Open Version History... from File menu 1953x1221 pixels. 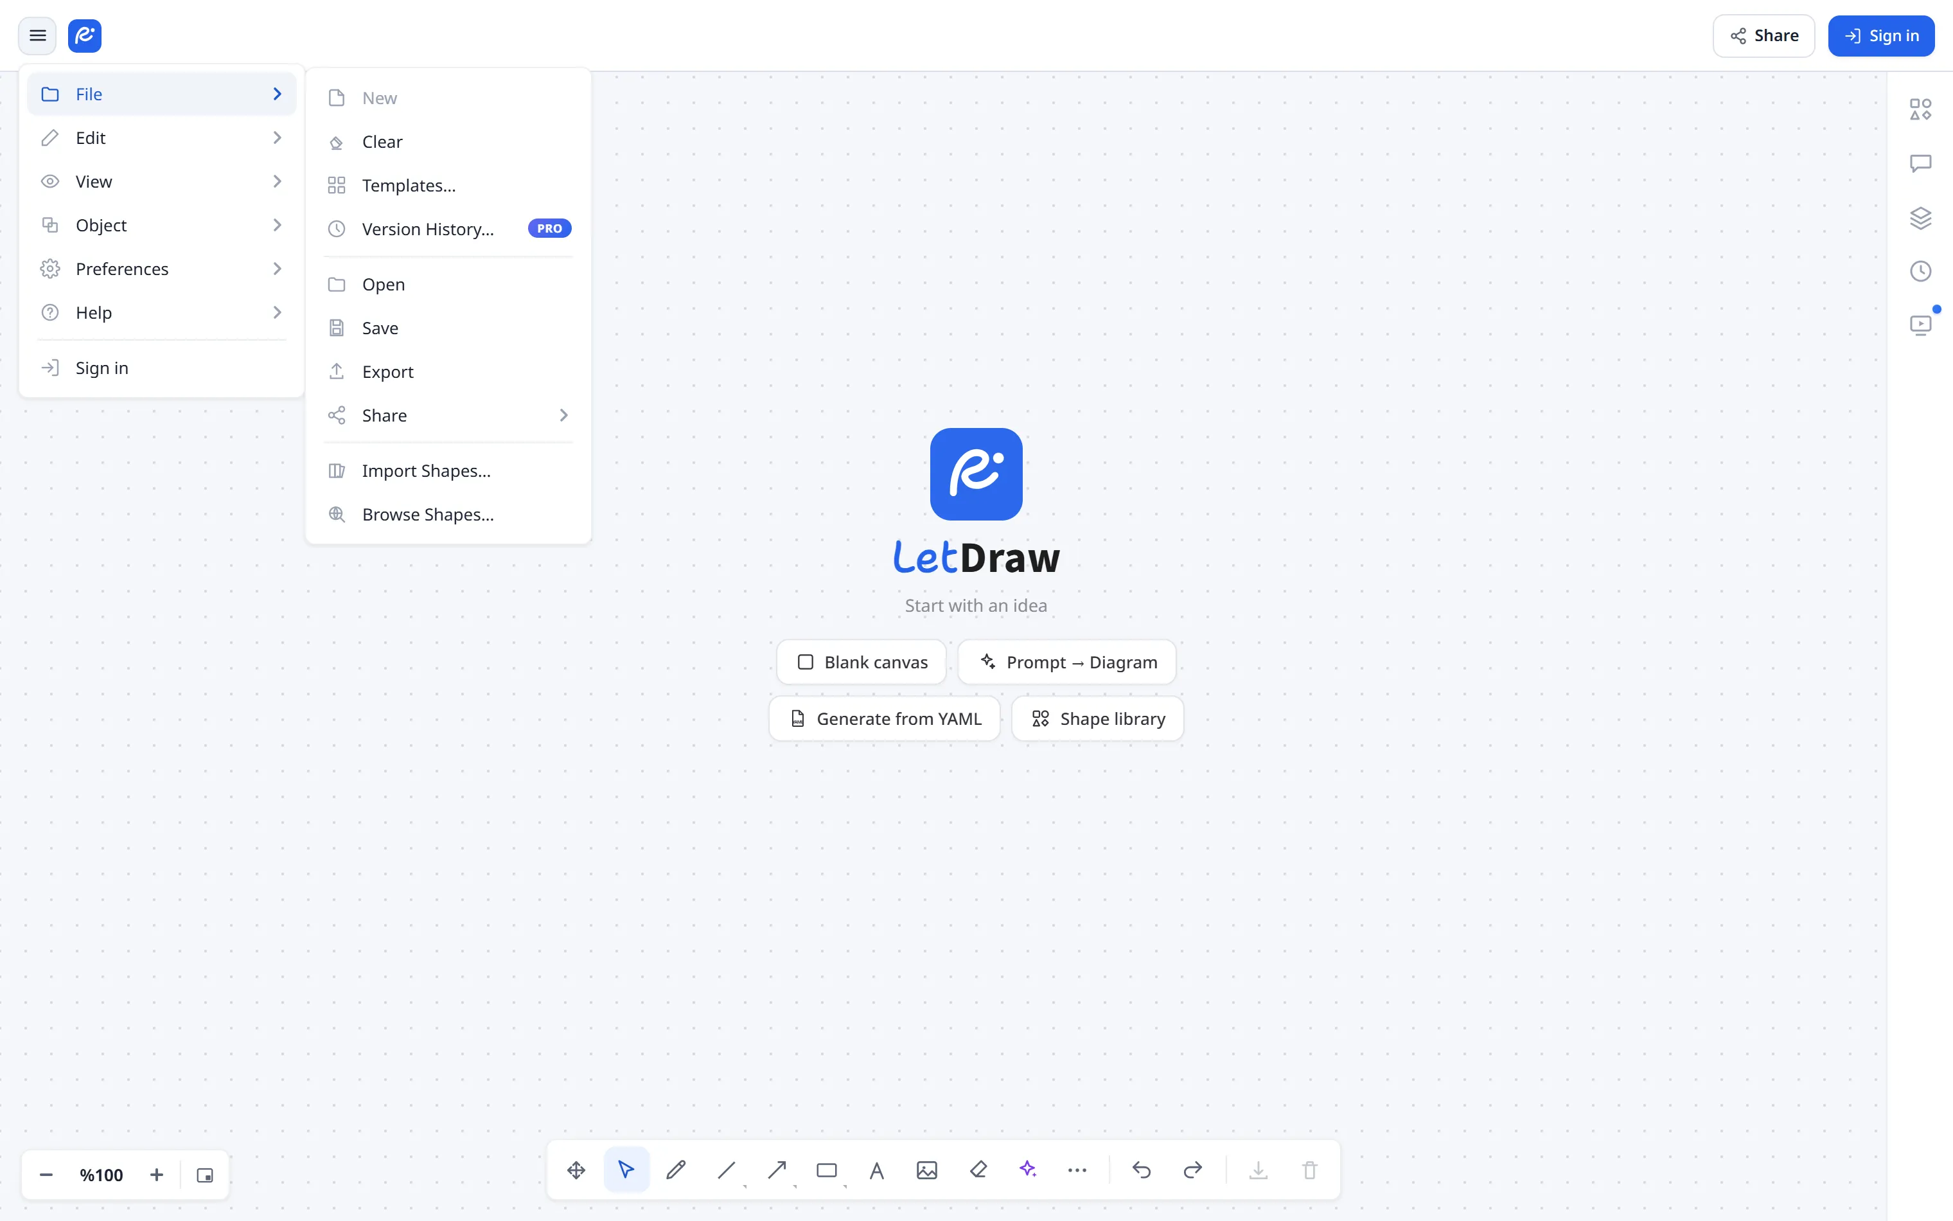(448, 229)
